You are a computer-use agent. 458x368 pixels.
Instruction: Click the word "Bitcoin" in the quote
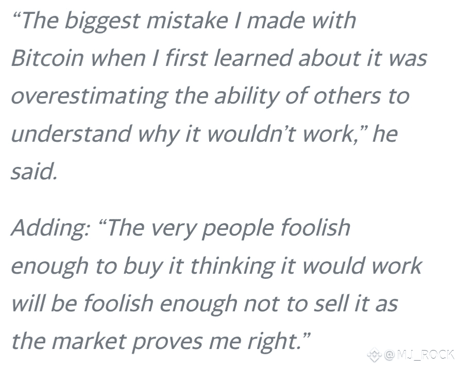pos(47,58)
